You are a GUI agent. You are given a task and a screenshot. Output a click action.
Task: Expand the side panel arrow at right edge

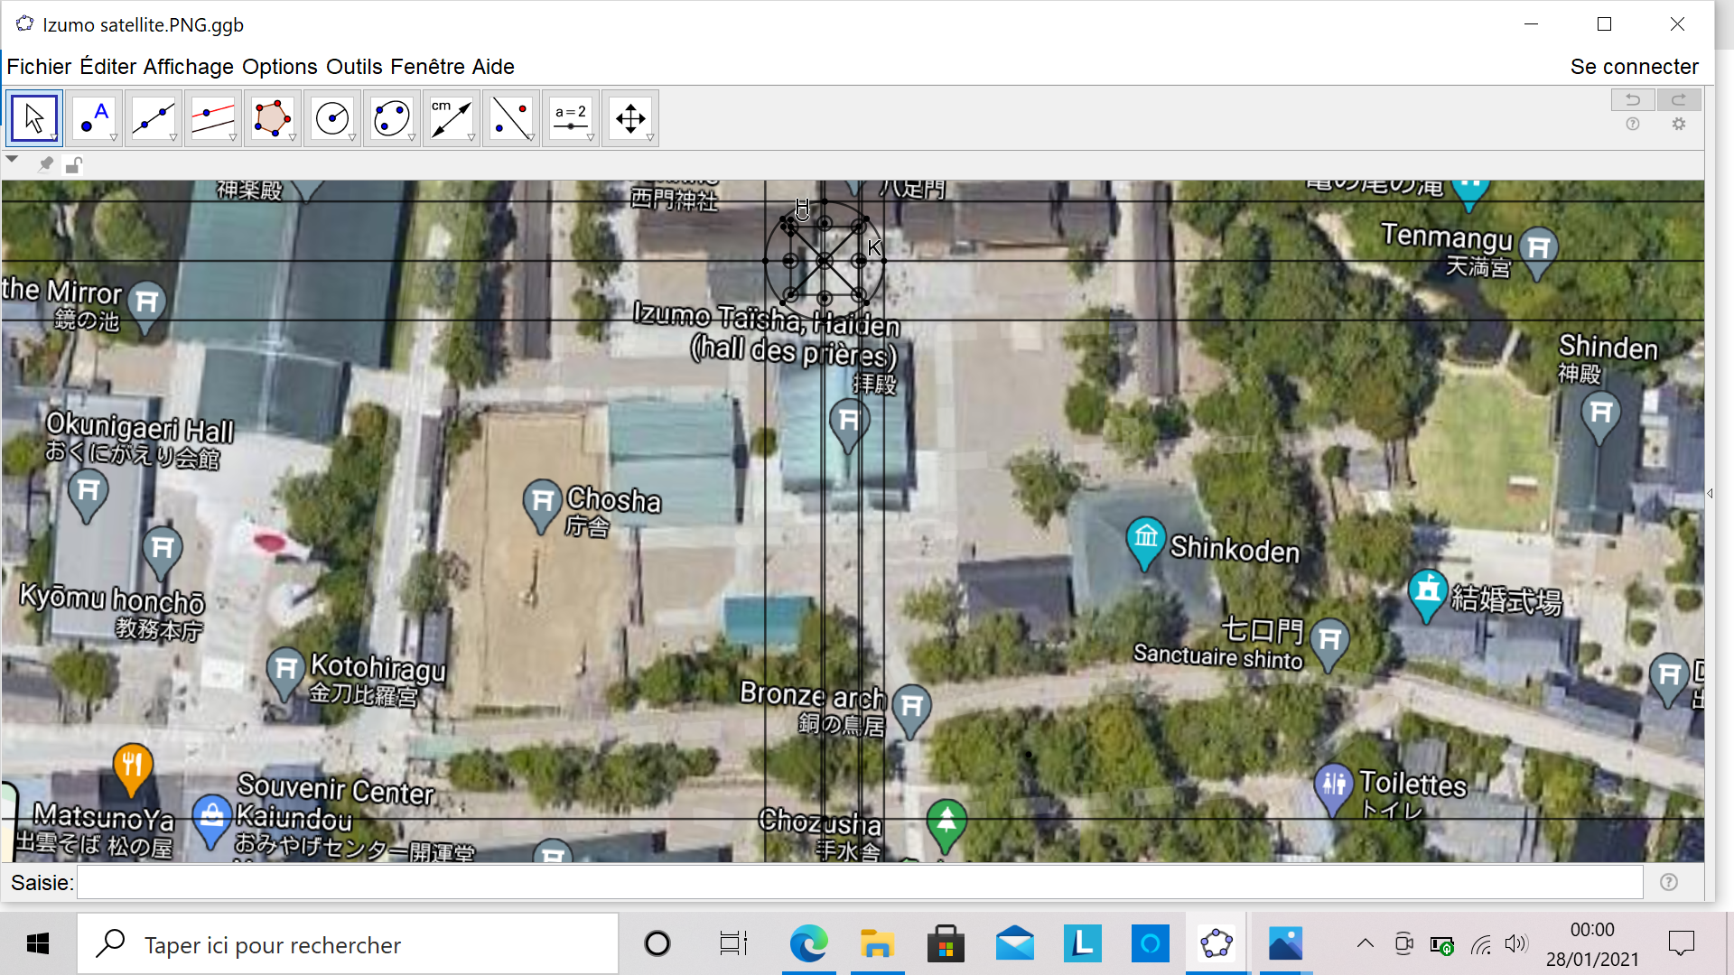coord(1710,494)
